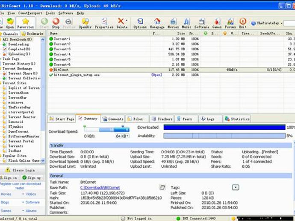Image resolution: width=295 pixels, height=221 pixels.
Task: Open the Start Page tab
Action: 62,119
